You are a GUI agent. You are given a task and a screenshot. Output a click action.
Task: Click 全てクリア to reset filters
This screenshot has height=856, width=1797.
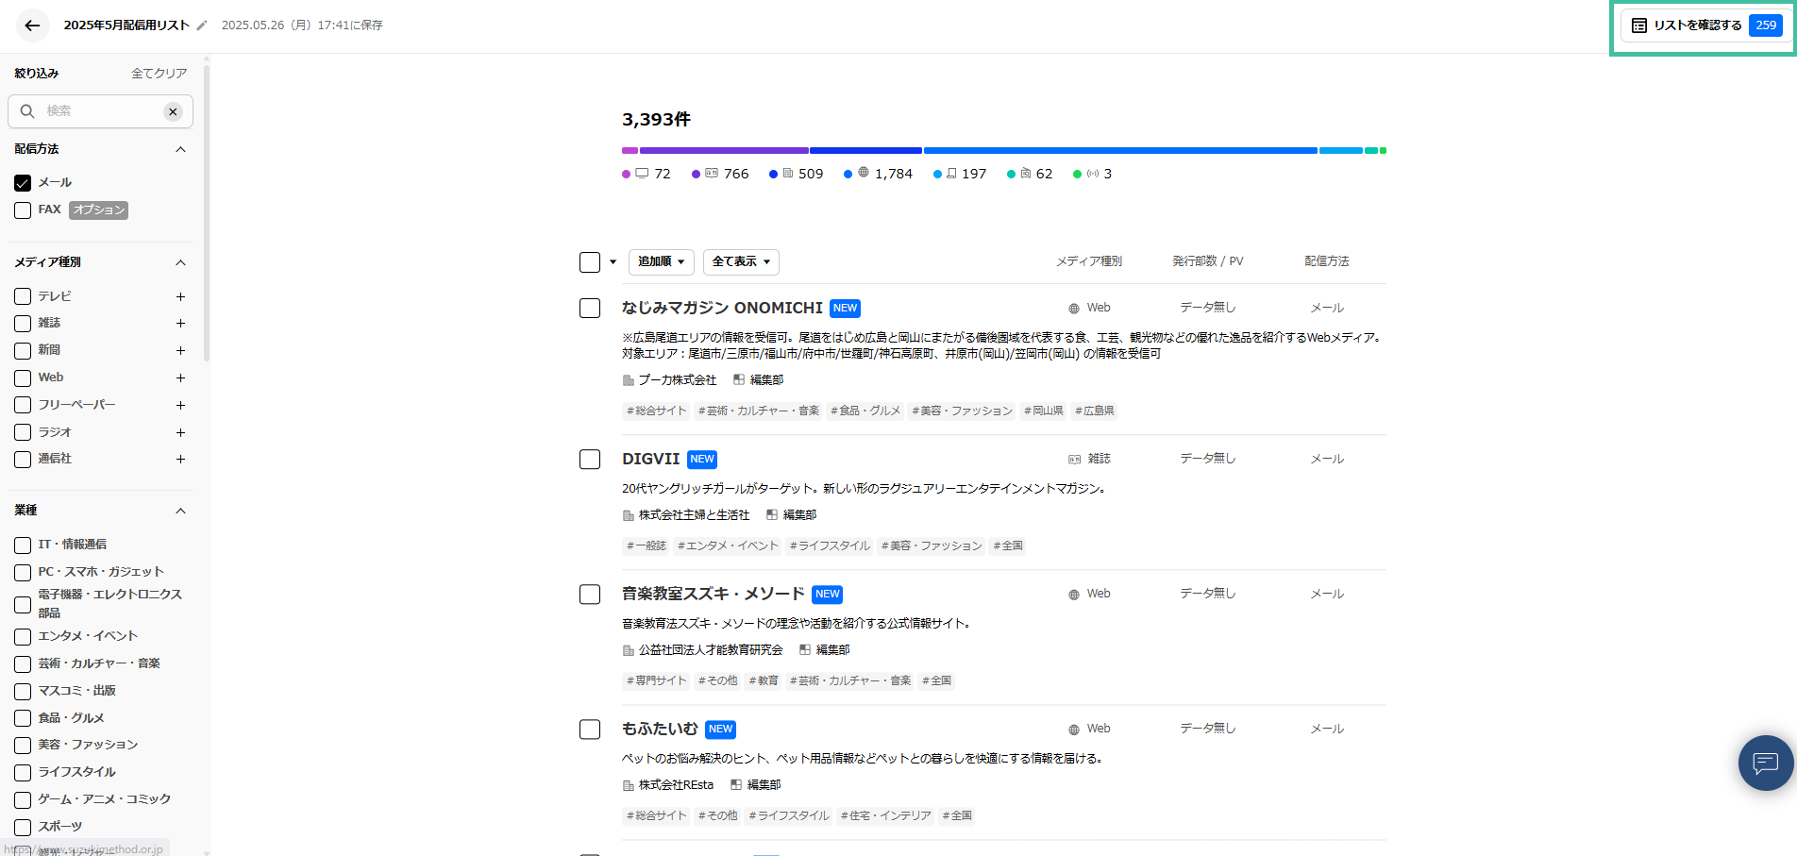pos(159,74)
